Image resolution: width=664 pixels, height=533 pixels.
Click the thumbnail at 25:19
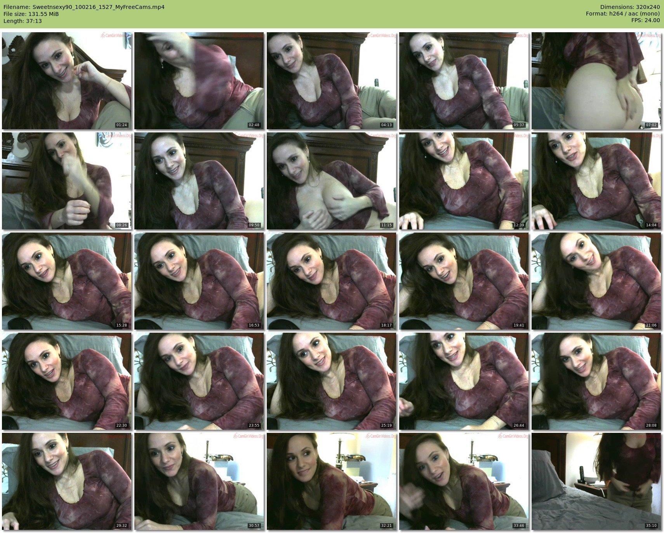click(331, 381)
